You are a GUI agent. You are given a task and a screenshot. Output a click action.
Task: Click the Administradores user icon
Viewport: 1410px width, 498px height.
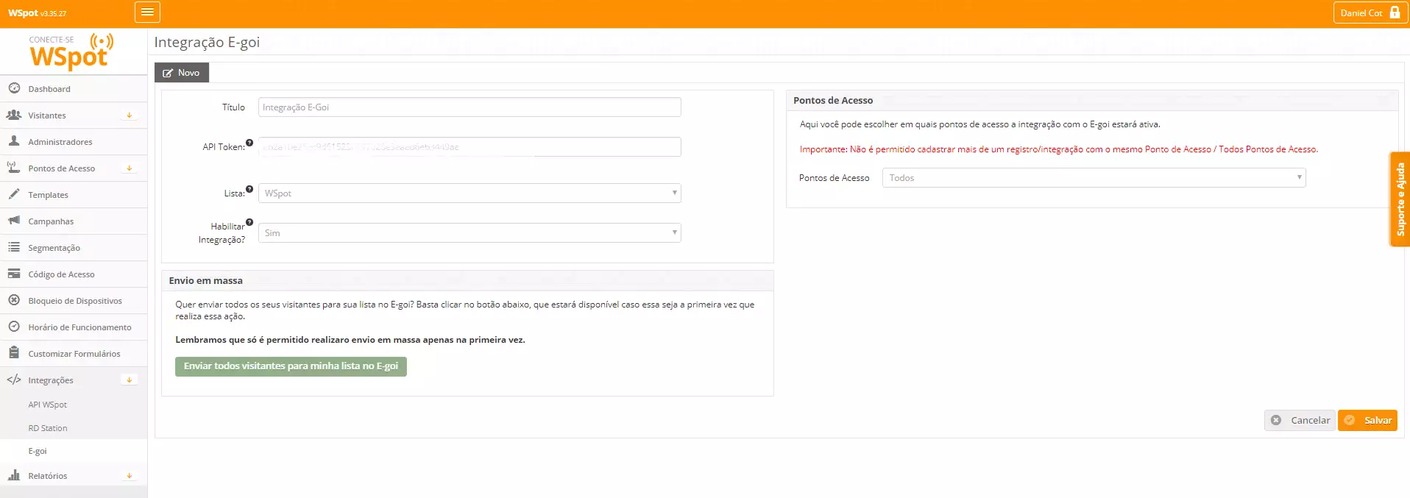click(14, 141)
